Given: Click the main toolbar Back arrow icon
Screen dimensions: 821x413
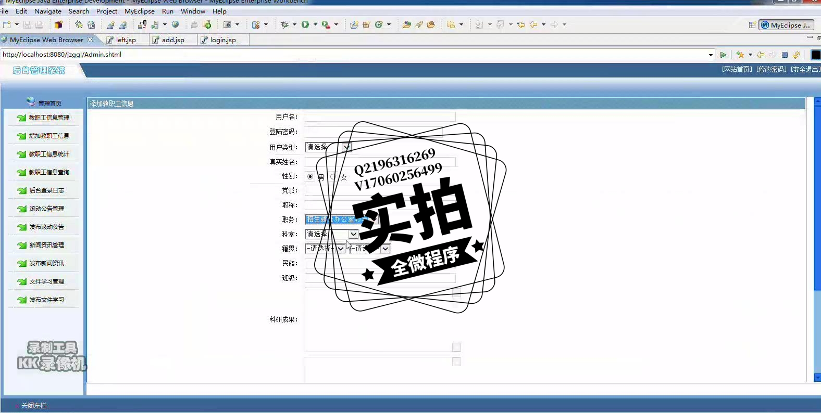Looking at the screenshot, I should [x=533, y=24].
